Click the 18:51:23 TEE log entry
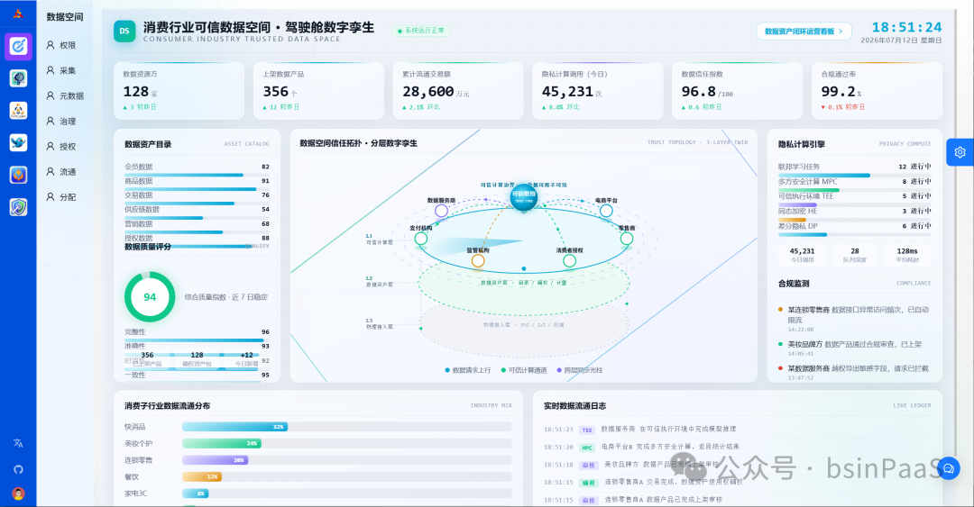This screenshot has height=507, width=974. click(737, 430)
